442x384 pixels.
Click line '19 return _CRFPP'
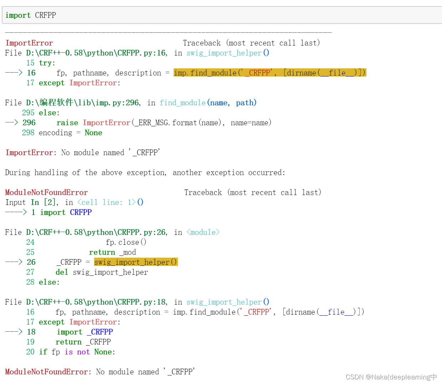[68, 342]
